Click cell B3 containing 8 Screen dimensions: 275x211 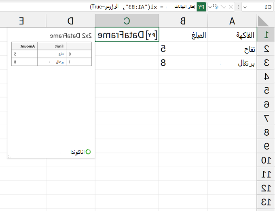183,62
